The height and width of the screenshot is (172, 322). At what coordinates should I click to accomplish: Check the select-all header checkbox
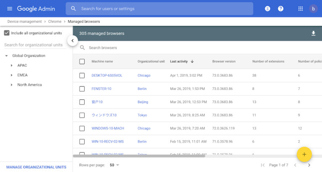pos(82,62)
